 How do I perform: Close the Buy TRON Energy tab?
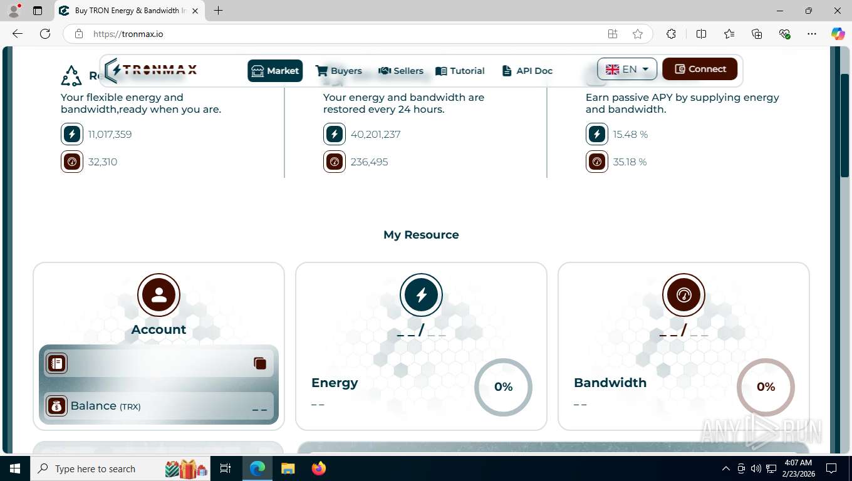pyautogui.click(x=195, y=11)
